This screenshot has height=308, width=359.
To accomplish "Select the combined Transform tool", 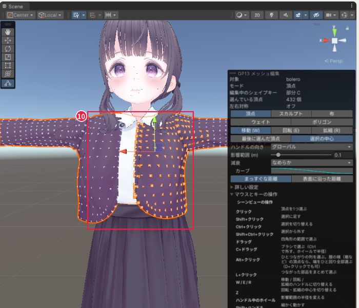I will (8, 74).
